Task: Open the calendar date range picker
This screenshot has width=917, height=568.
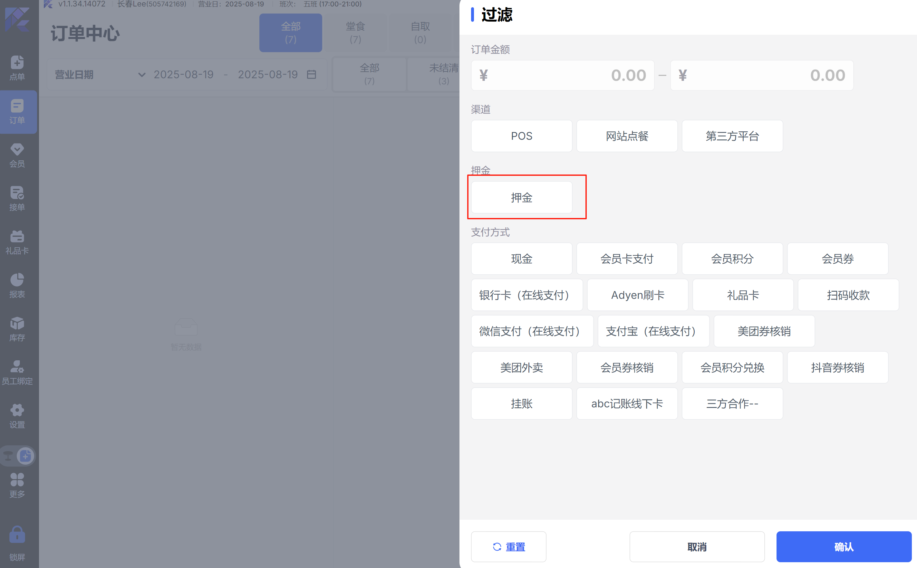Action: pyautogui.click(x=311, y=75)
